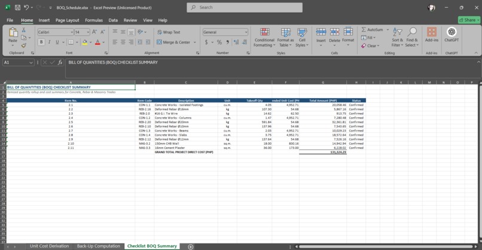Click the AutoSum button
Screen dimensions: 482x250
coord(372,29)
